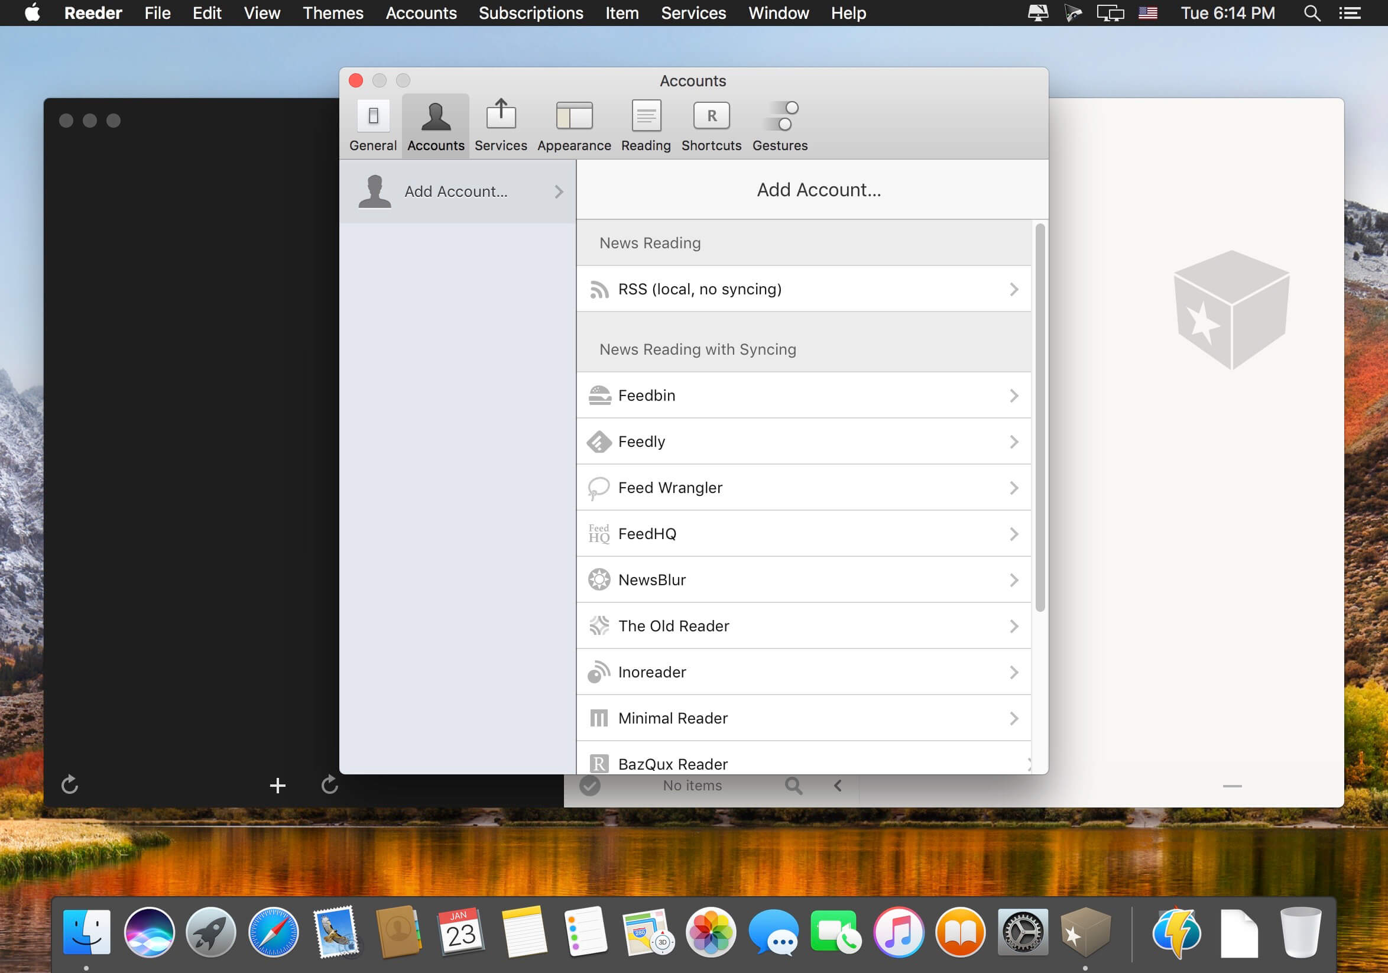The image size is (1388, 973).
Task: Open the View menu
Action: 262,12
